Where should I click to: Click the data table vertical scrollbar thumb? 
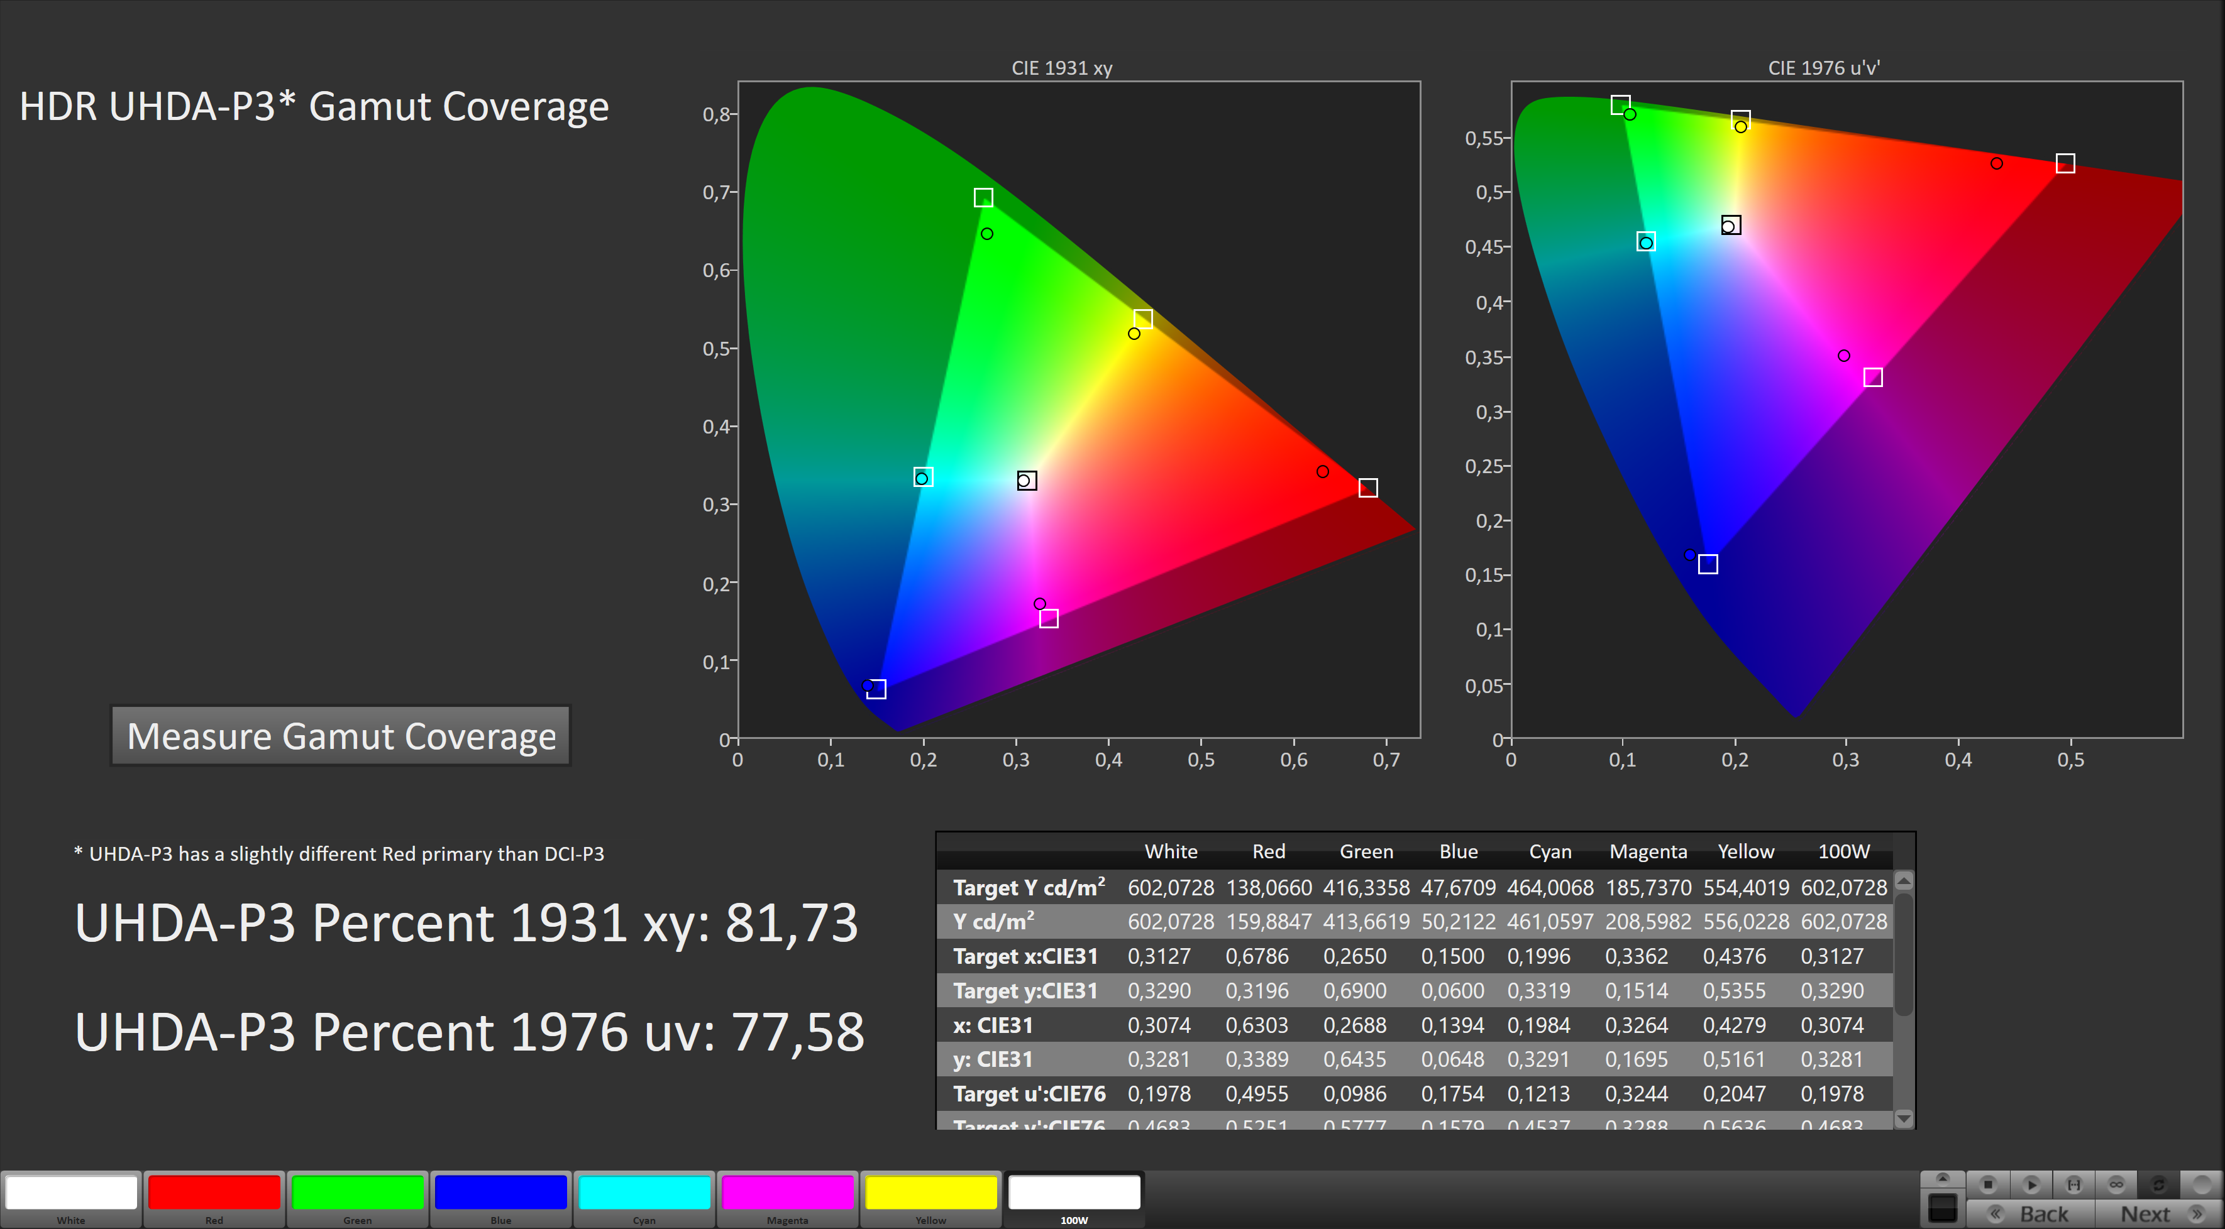pos(1904,954)
